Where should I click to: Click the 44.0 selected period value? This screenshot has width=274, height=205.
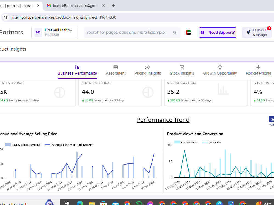[88, 92]
